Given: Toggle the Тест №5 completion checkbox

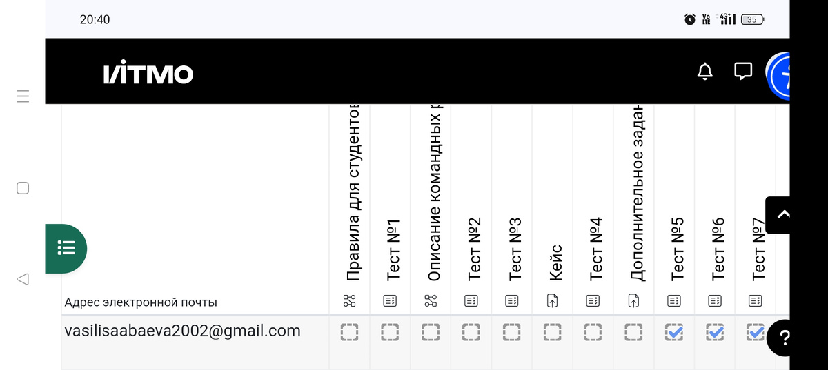Looking at the screenshot, I should (674, 333).
